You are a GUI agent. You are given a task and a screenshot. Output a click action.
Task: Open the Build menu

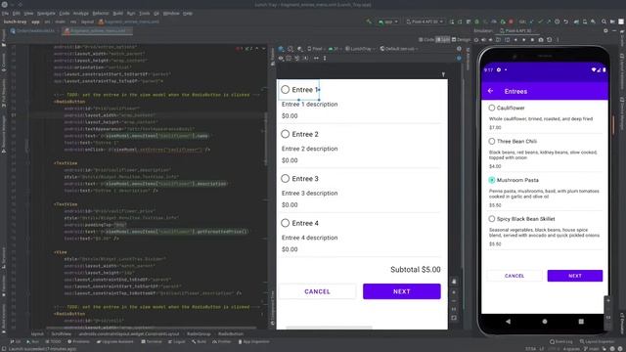coord(117,13)
